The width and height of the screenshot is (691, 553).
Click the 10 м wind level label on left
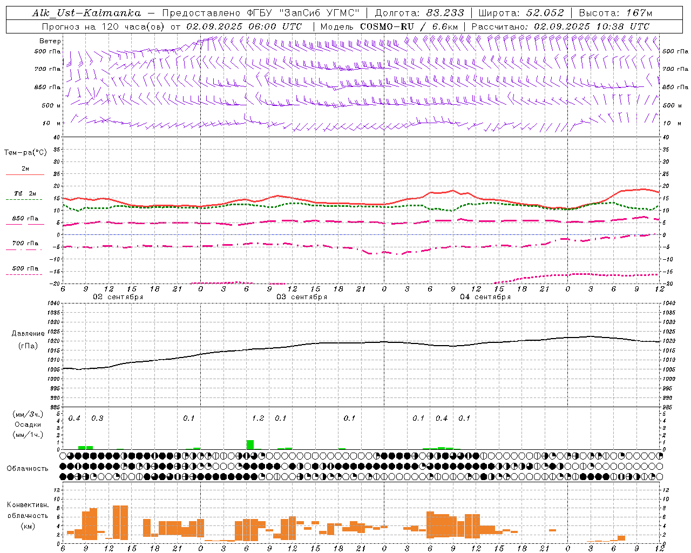click(52, 123)
